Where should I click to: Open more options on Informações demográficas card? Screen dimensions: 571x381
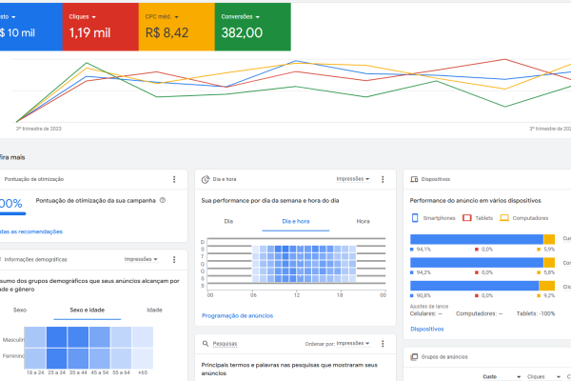(x=174, y=259)
